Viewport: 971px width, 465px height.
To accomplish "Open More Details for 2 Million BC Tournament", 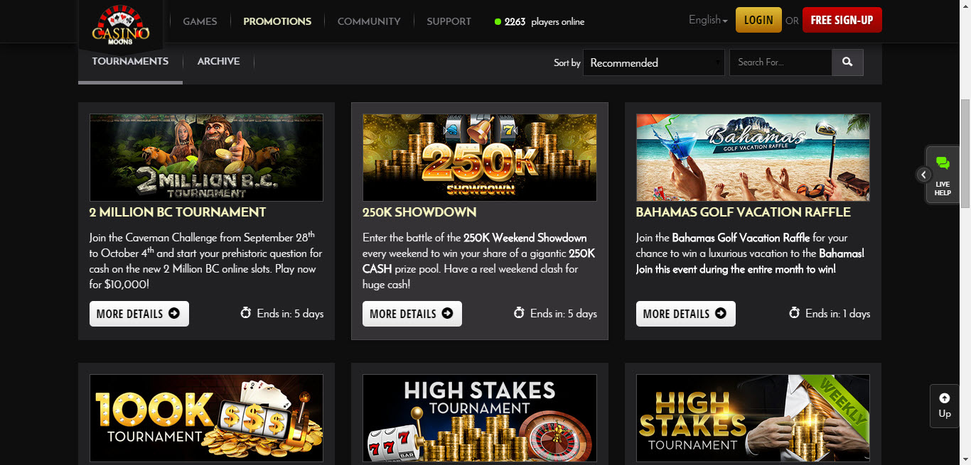I will click(x=139, y=314).
